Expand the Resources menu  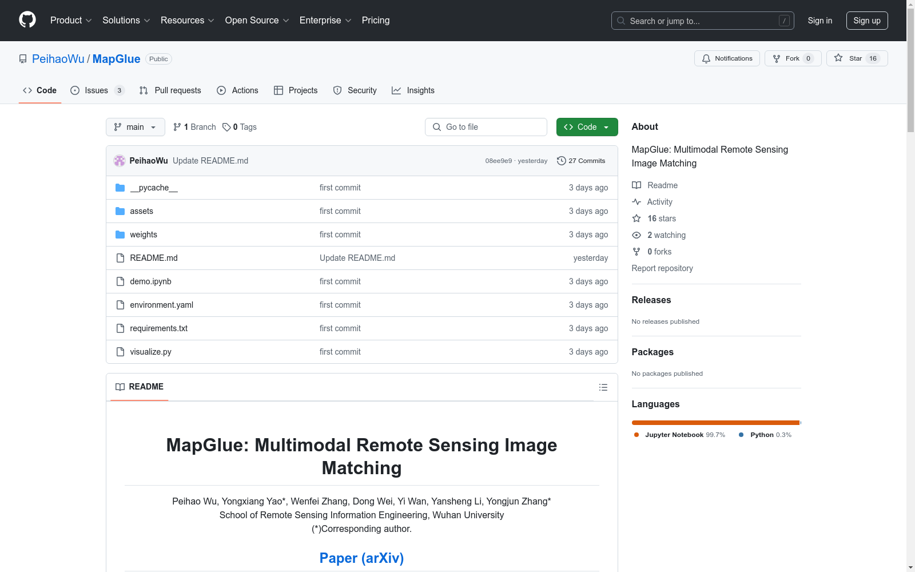187,20
